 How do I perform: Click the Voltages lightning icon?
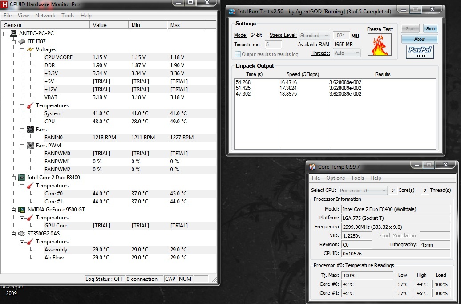30,49
